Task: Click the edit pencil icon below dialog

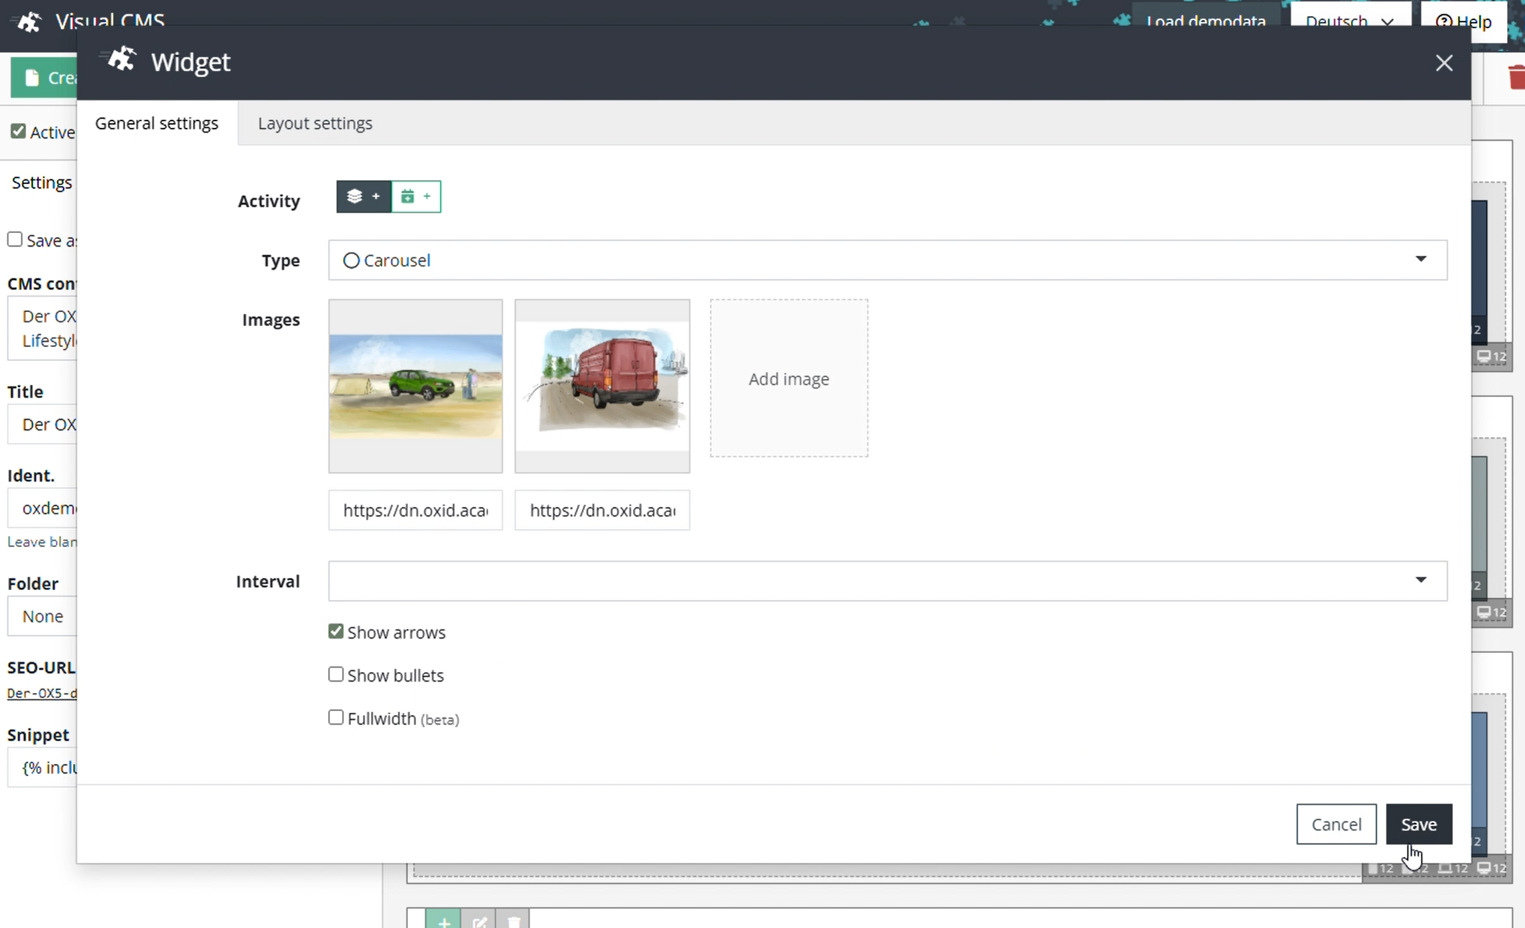Action: [479, 921]
